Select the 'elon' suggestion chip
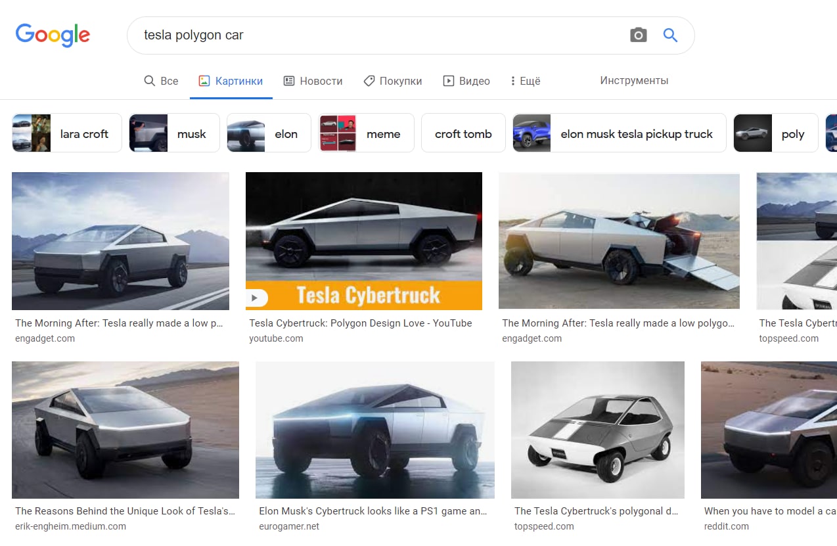The image size is (837, 546). [x=269, y=133]
